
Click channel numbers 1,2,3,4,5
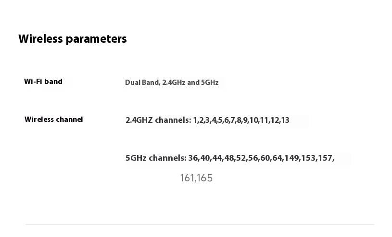[x=207, y=120]
